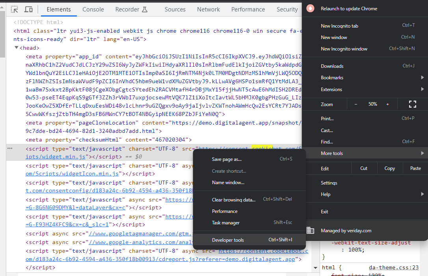Open Downloads from the Chrome menu

[365, 66]
